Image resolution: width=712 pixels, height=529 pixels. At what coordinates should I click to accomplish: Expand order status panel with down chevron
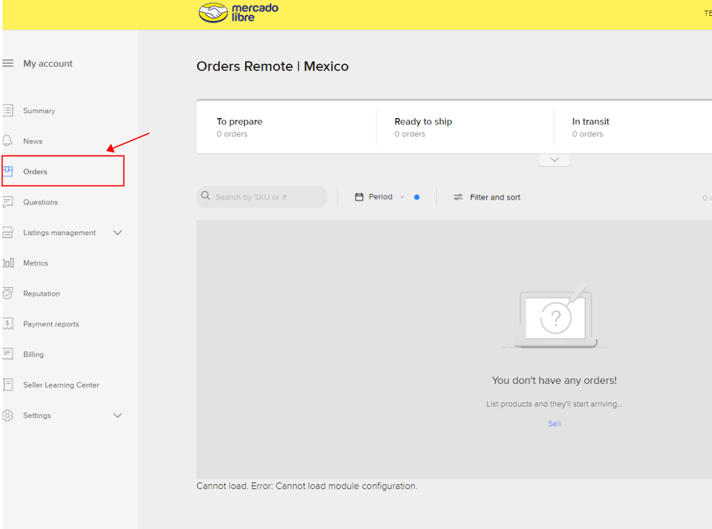pos(554,160)
